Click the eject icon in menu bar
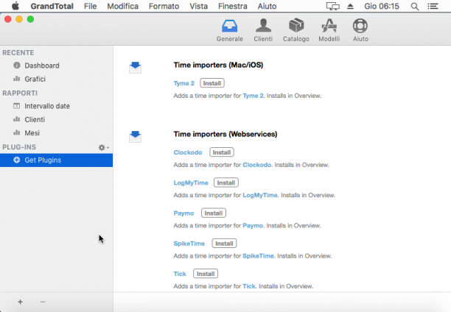Image resolution: width=451 pixels, height=312 pixels. pyautogui.click(x=350, y=6)
